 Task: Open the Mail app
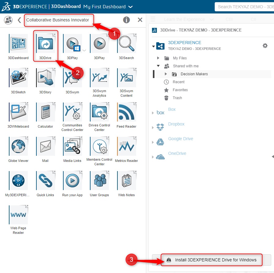(x=46, y=146)
